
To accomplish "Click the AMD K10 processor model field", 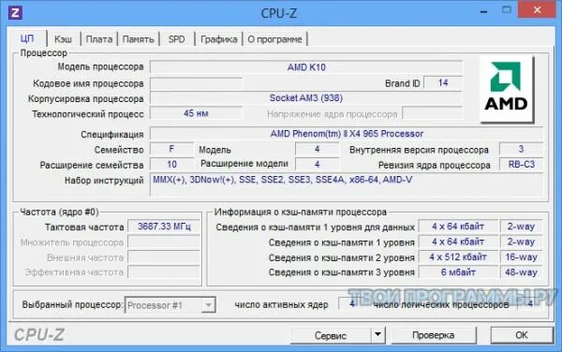I will pyautogui.click(x=306, y=67).
